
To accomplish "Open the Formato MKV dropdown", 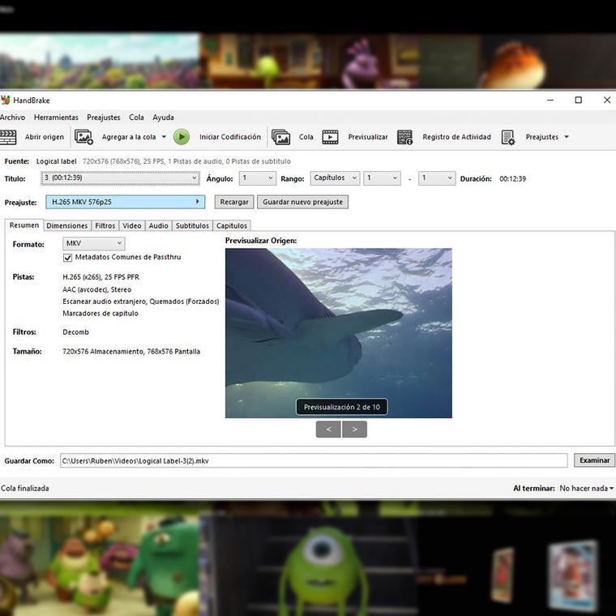I will [x=94, y=243].
